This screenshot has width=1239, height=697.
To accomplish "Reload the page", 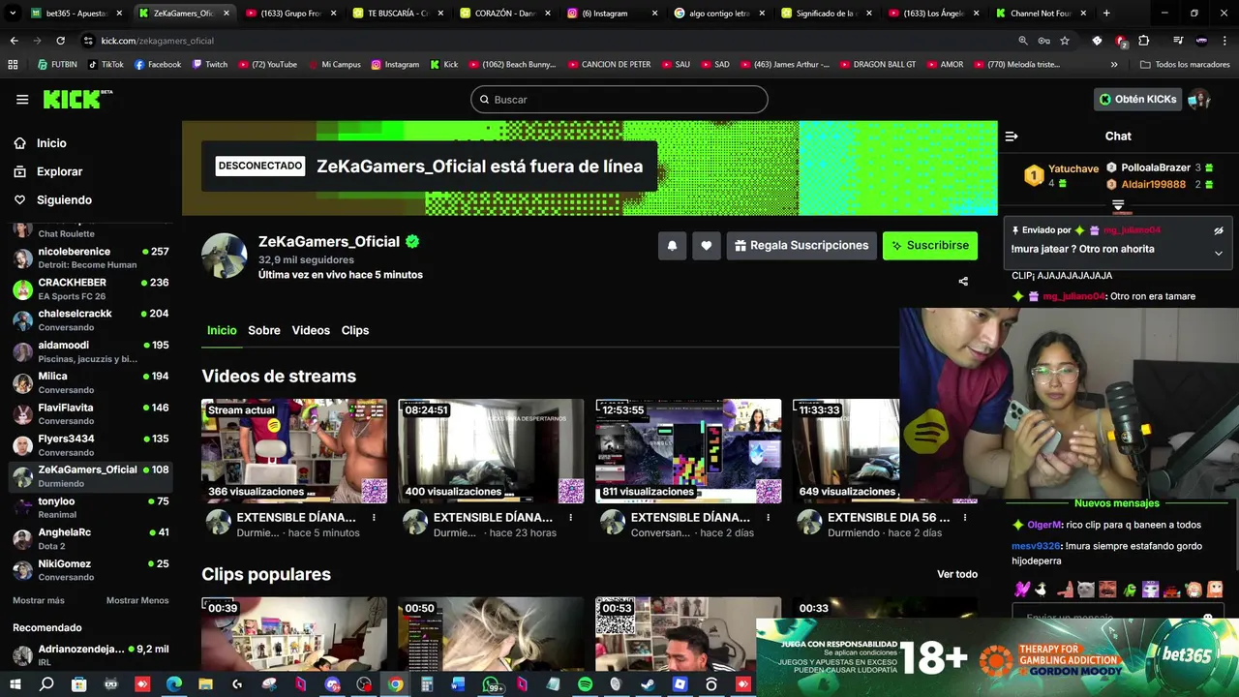I will pos(60,41).
